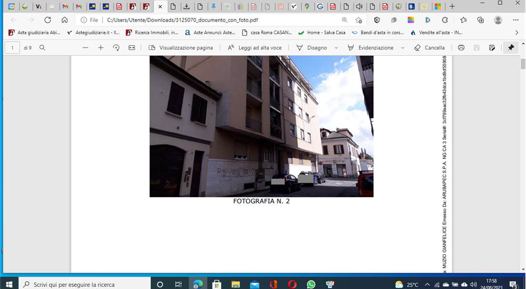The width and height of the screenshot is (526, 289).
Task: Open Astegiudiziarie.it bookmark
Action: [93, 33]
